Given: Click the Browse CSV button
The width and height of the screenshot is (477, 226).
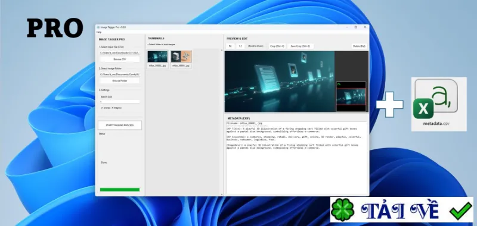Looking at the screenshot, I should click(x=120, y=59).
